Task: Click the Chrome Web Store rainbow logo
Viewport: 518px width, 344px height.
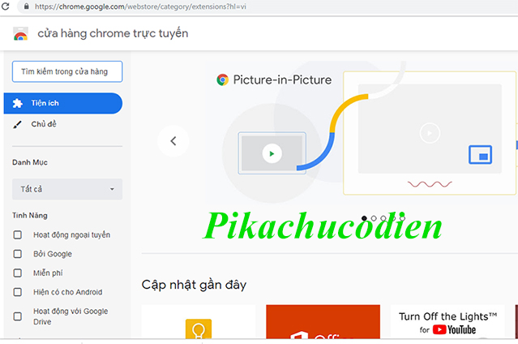Action: point(20,34)
